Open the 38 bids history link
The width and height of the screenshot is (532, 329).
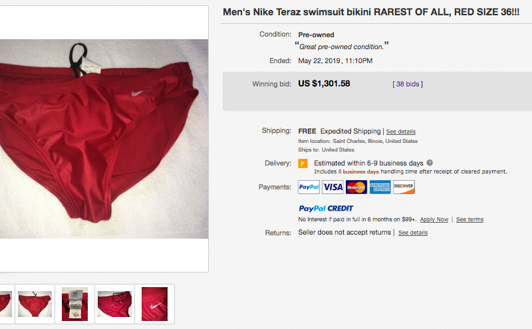pos(408,84)
